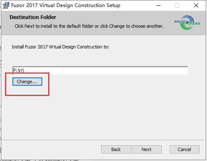Place cursor after the F:\rj\ path text
Viewport: 207px width, 161px height.
pyautogui.click(x=25, y=71)
